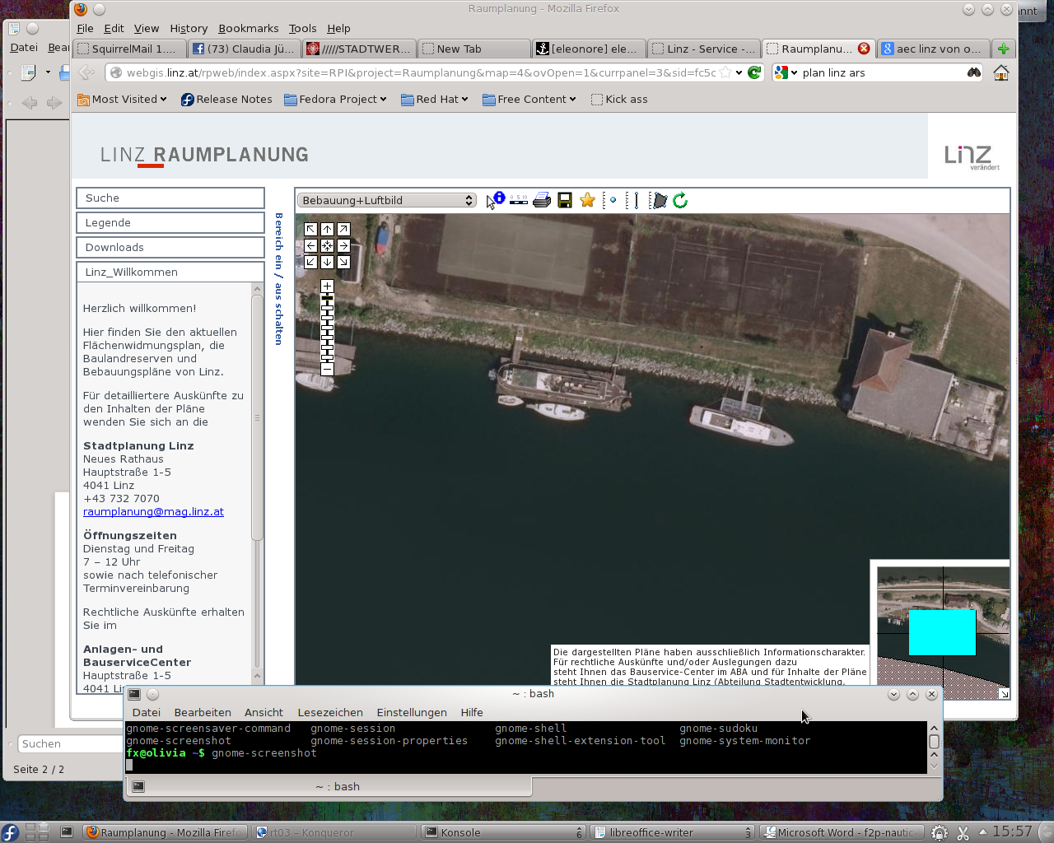
Task: Open the Bookmarks menu in Firefox
Action: [248, 28]
